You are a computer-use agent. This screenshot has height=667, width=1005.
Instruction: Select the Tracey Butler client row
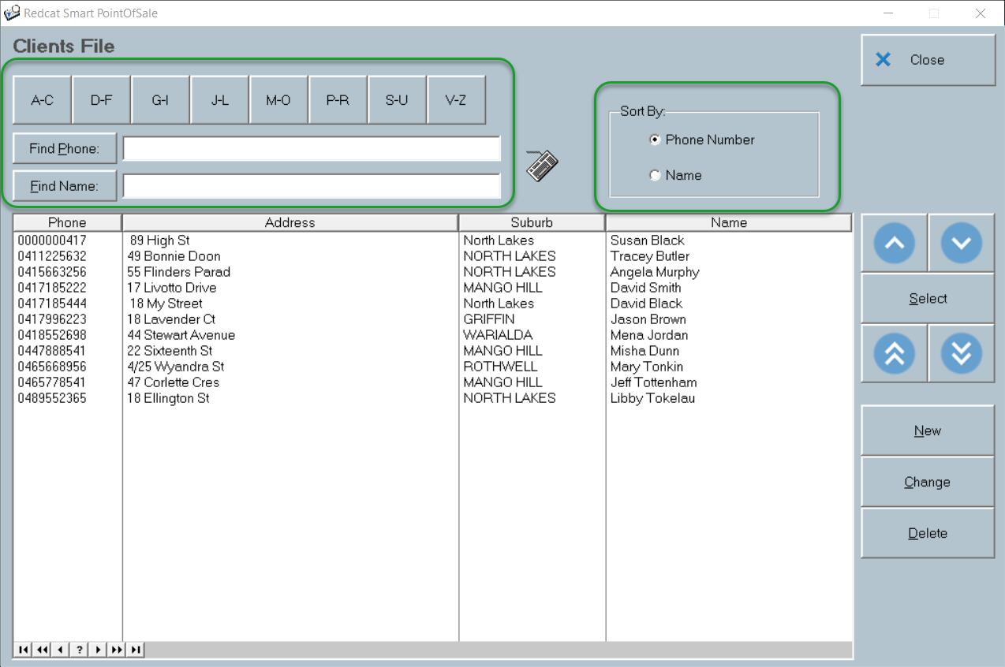(649, 256)
